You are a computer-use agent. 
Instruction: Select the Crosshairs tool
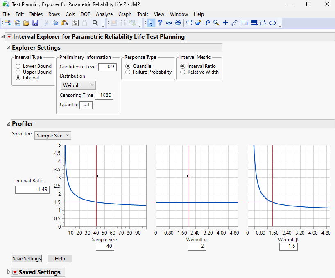[225, 23]
